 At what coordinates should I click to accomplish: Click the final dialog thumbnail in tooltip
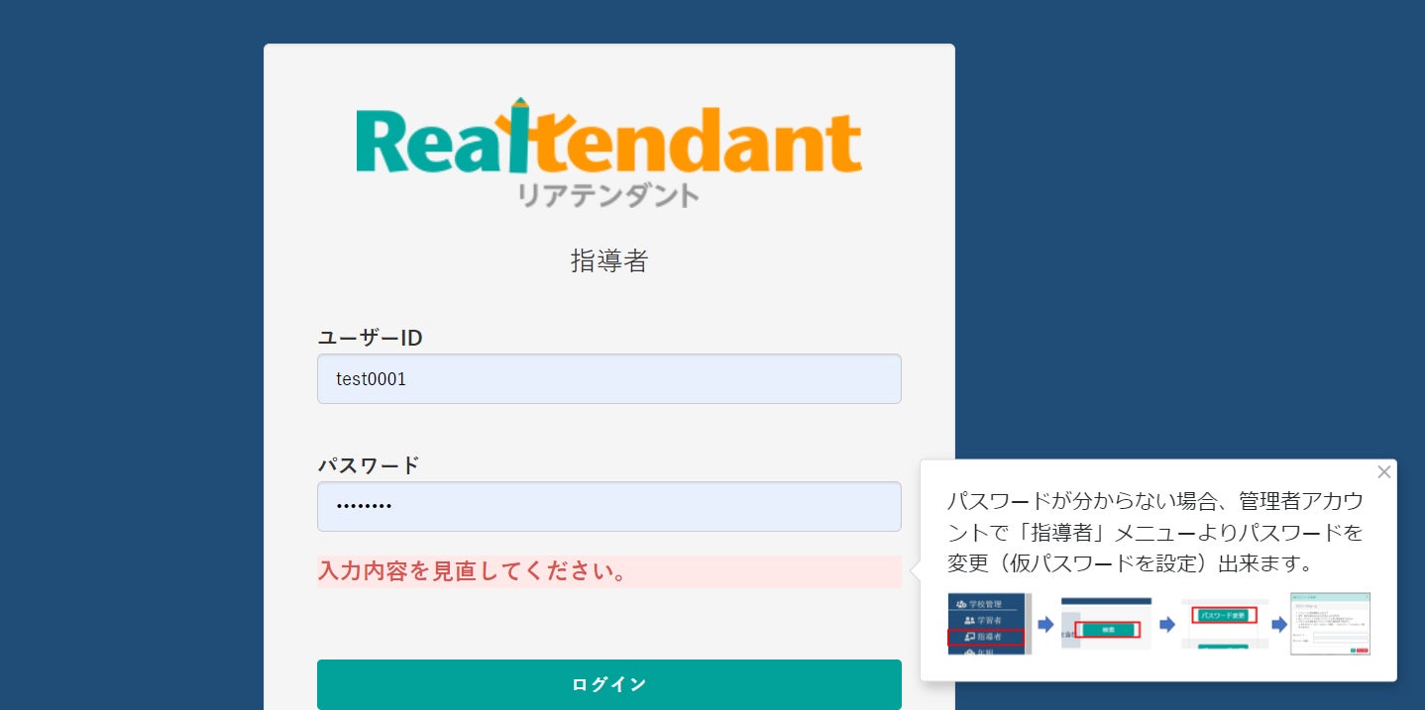click(1330, 624)
